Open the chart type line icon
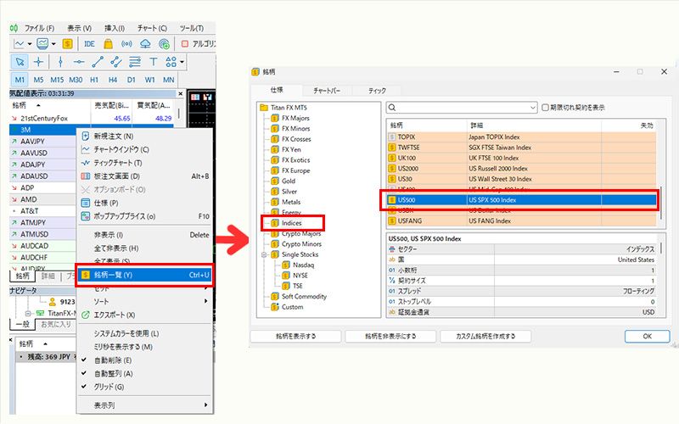Screen dimensions: 679x424 point(19,44)
